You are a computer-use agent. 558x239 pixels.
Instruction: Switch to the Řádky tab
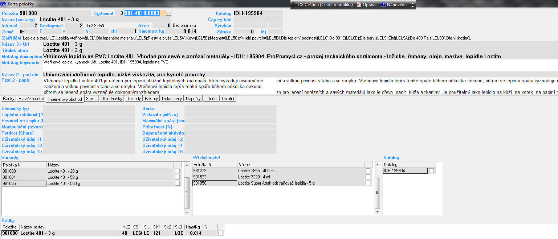[x=8, y=99]
